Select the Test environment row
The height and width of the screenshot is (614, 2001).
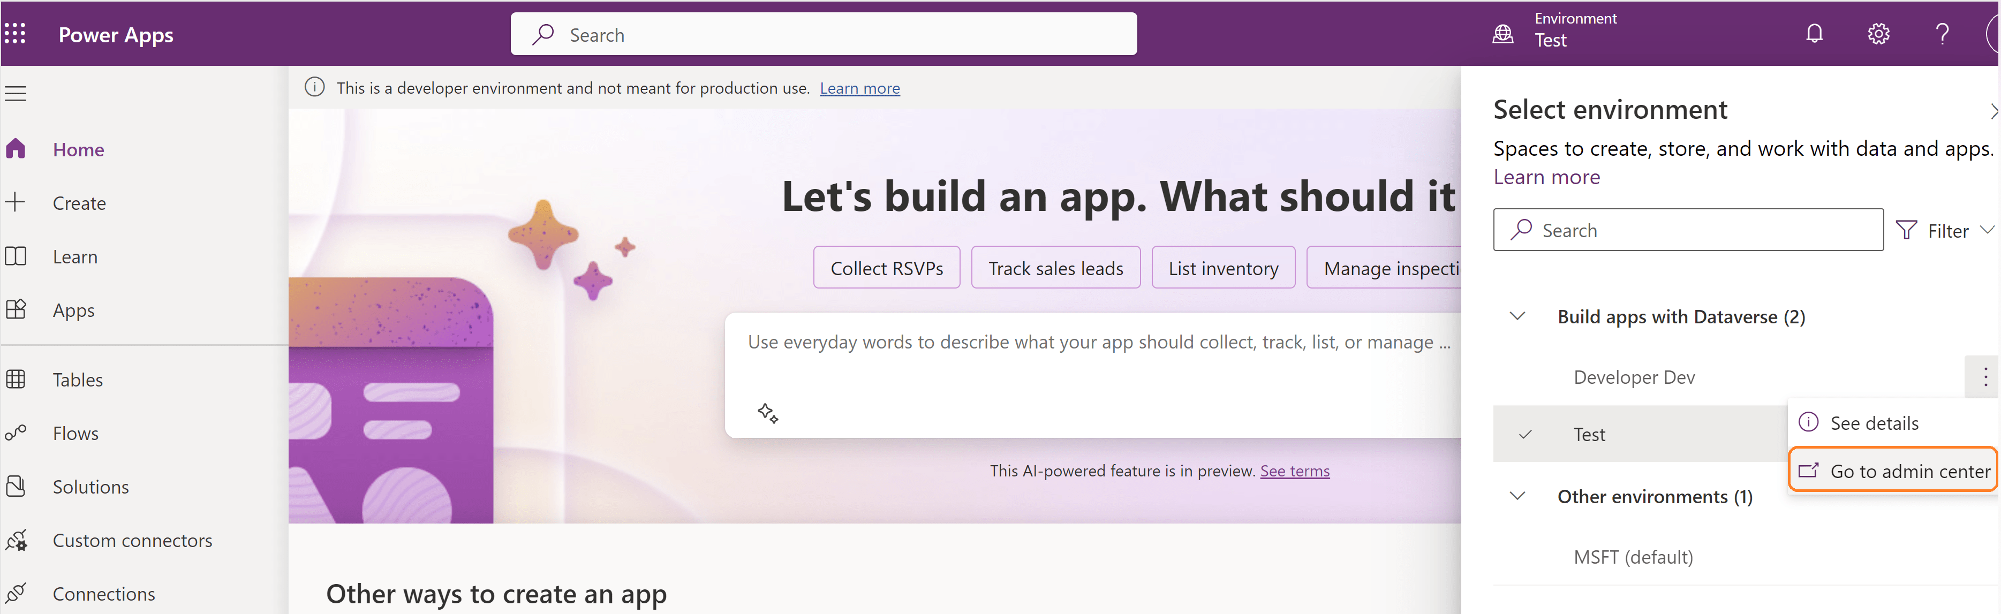pos(1641,434)
